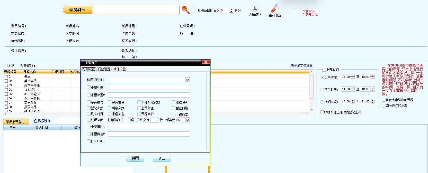Switch to the 其他设置 tab
The width and height of the screenshot is (428, 173).
point(119,69)
